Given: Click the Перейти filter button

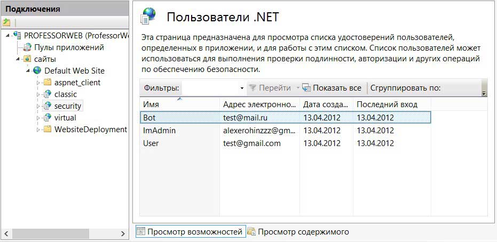Looking at the screenshot, I should tap(270, 88).
